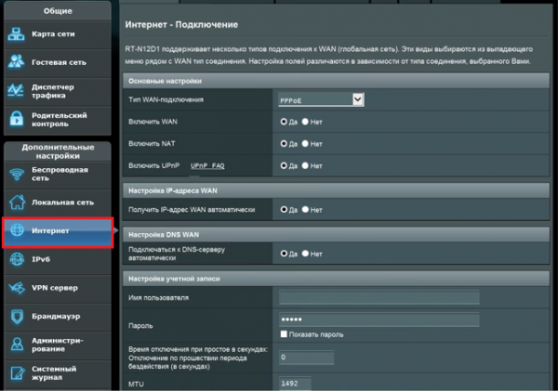Open Родительский контроль lock icon
The height and width of the screenshot is (391, 558).
[x=18, y=119]
